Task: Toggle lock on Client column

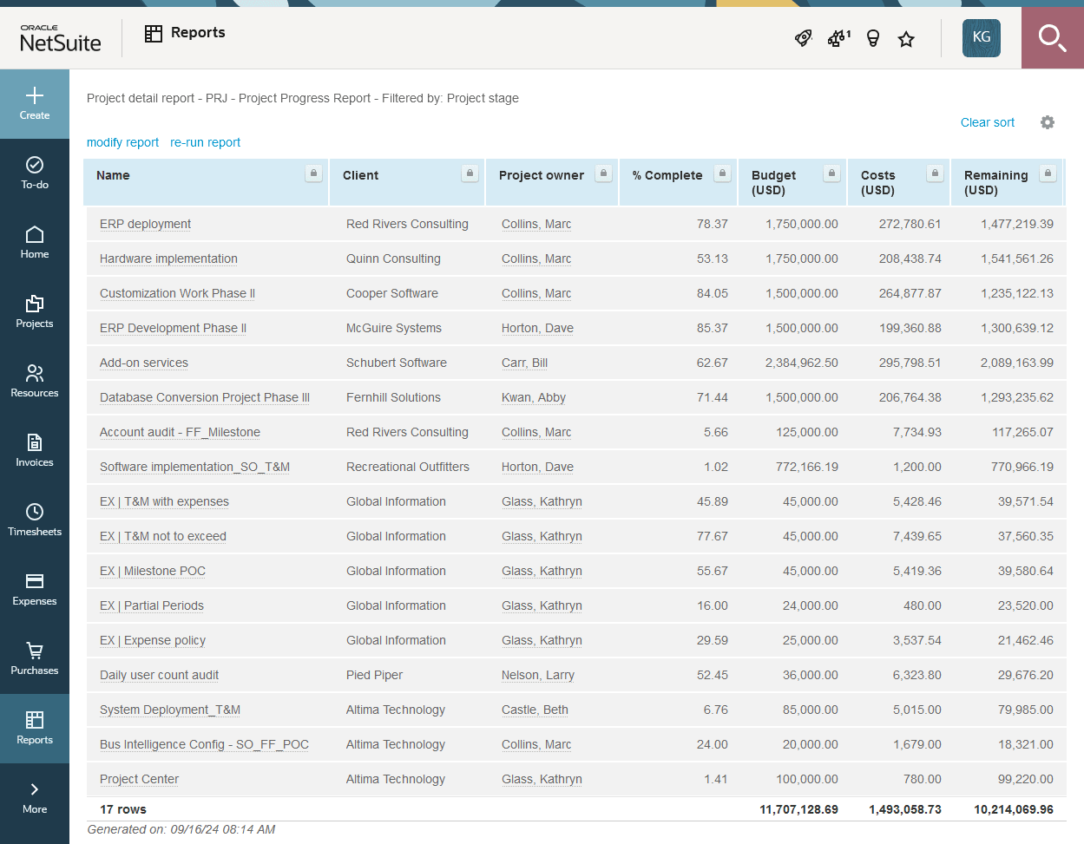Action: [470, 173]
